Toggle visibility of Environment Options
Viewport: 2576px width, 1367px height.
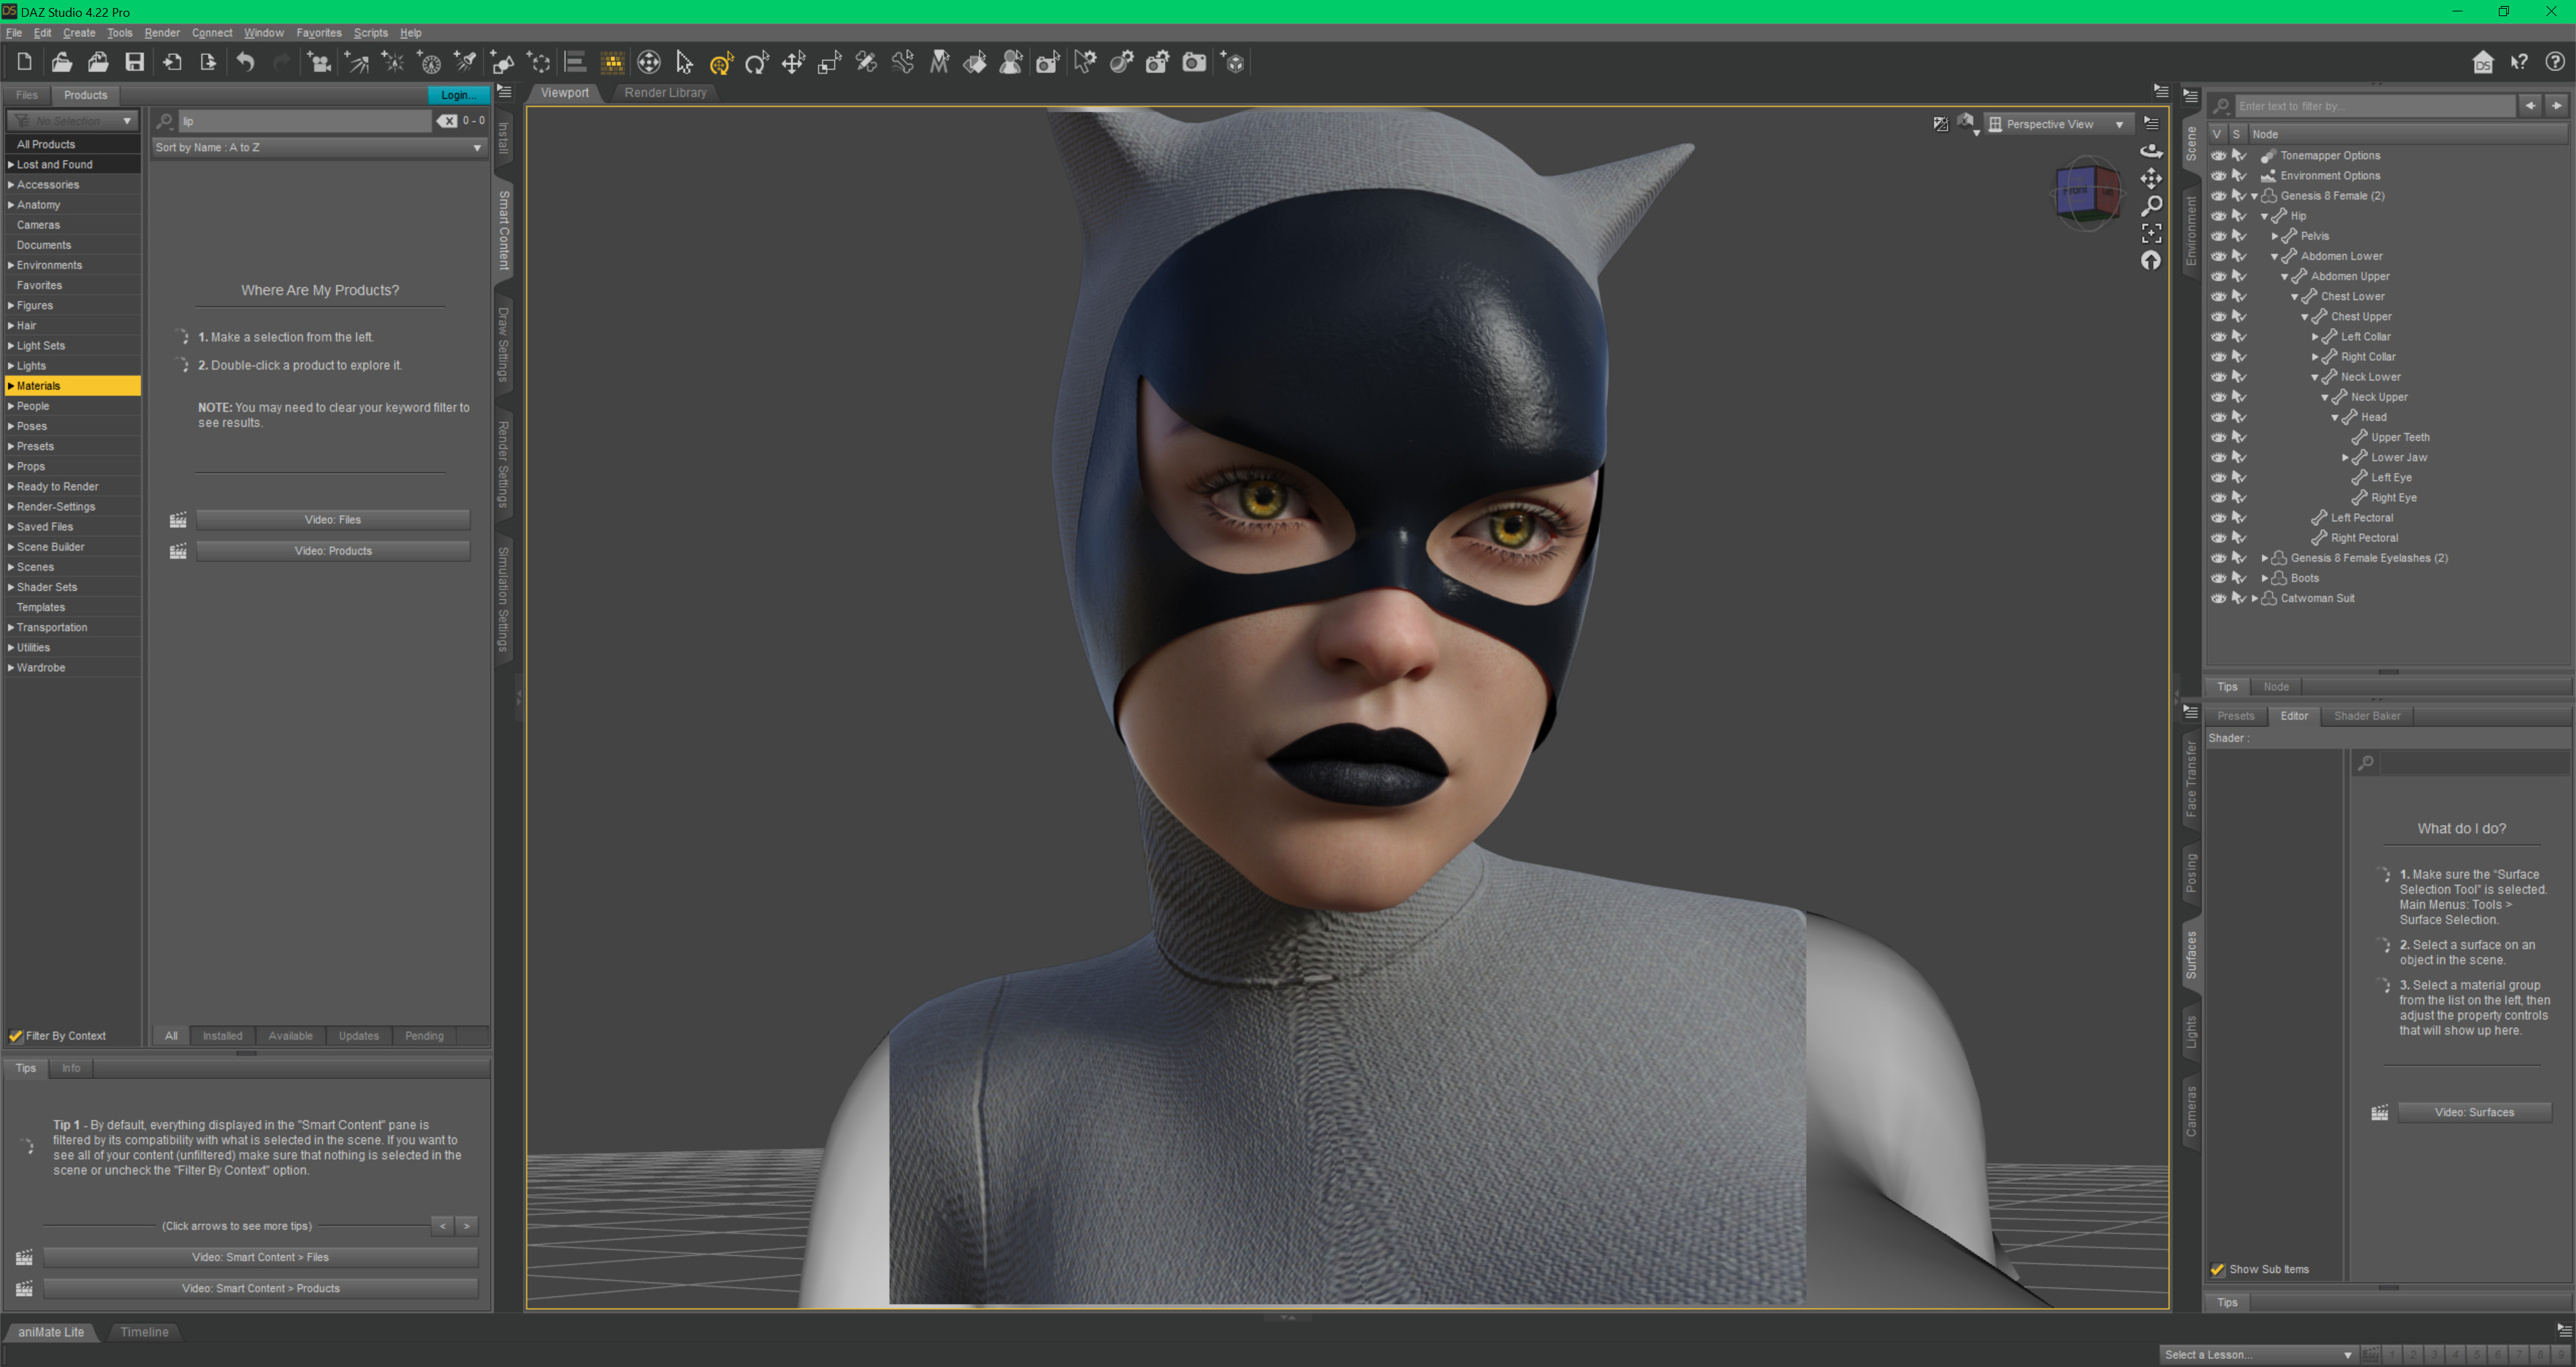[x=2218, y=176]
